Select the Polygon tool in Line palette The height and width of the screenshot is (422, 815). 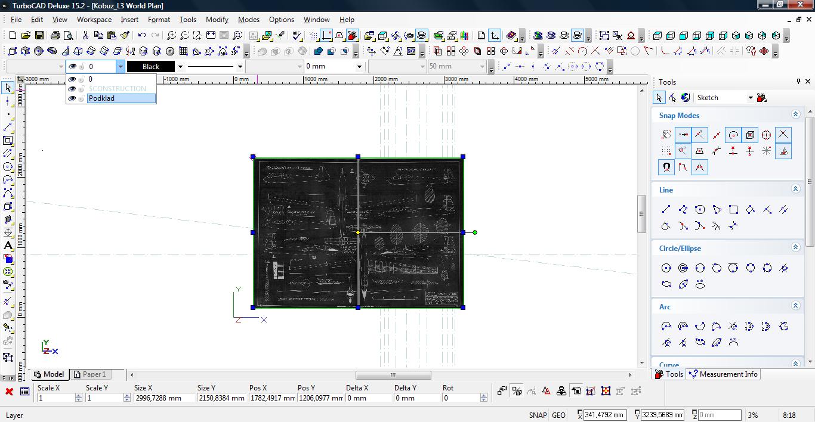(700, 209)
